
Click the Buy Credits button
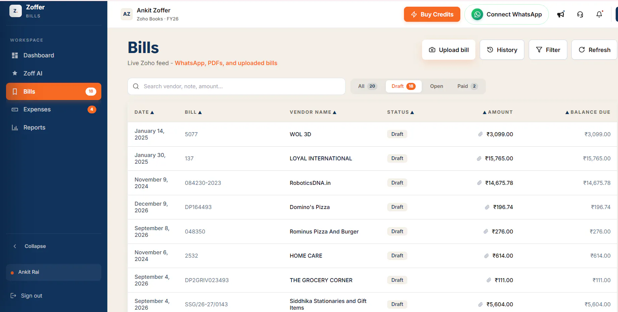click(432, 14)
